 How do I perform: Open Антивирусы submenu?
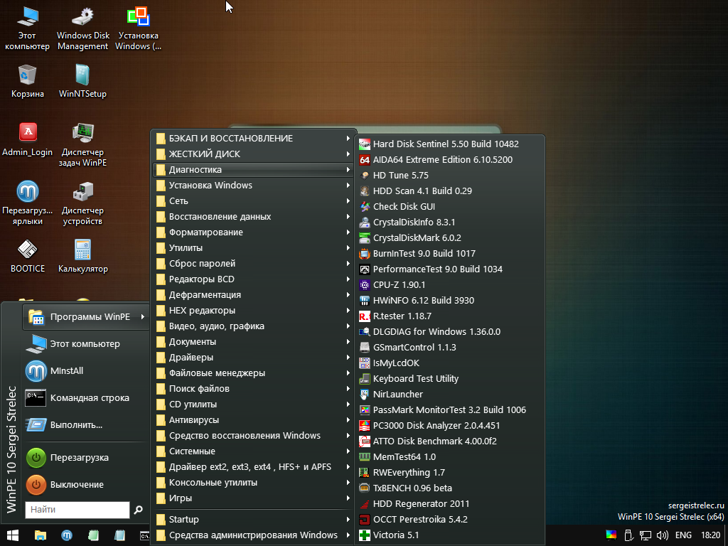254,420
